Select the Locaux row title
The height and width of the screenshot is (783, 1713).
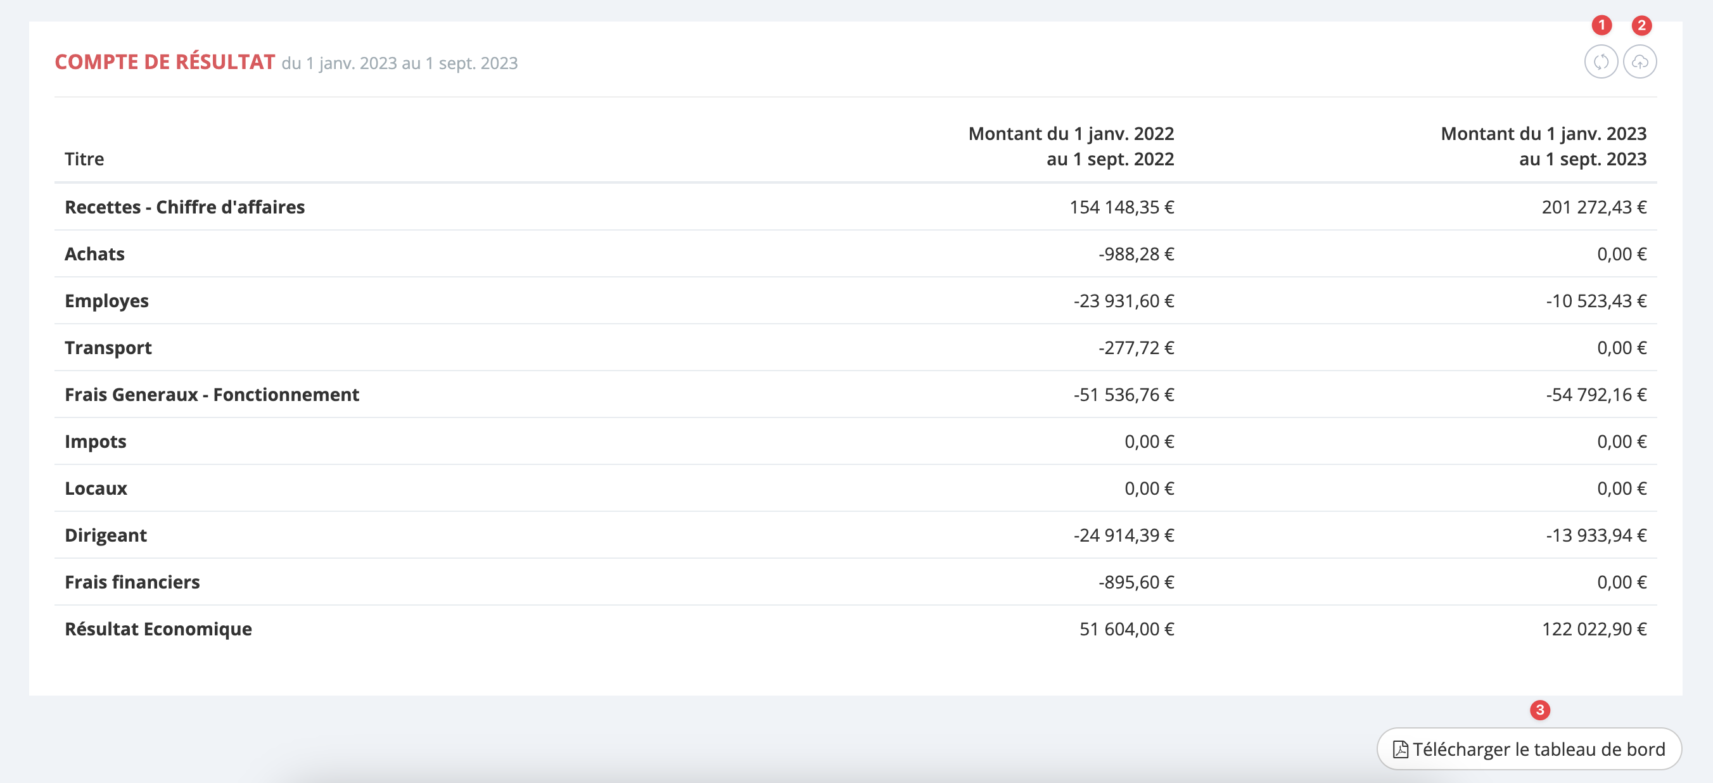pyautogui.click(x=96, y=488)
